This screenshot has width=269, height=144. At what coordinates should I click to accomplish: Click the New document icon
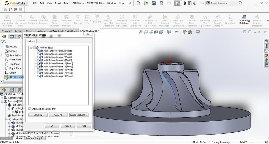pyautogui.click(x=139, y=3)
